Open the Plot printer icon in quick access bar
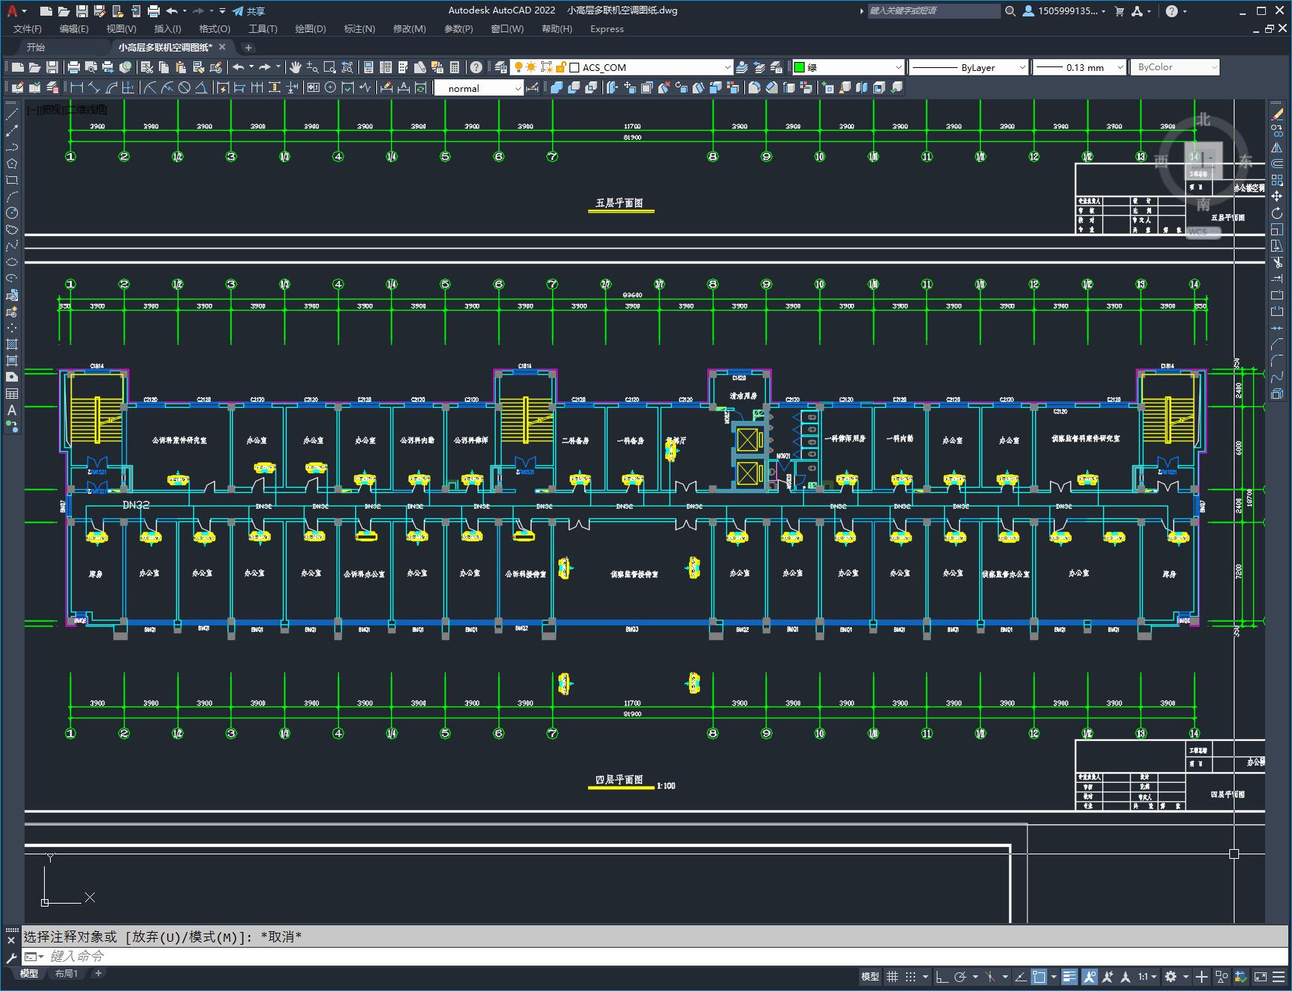Image resolution: width=1292 pixels, height=991 pixels. coord(154,11)
